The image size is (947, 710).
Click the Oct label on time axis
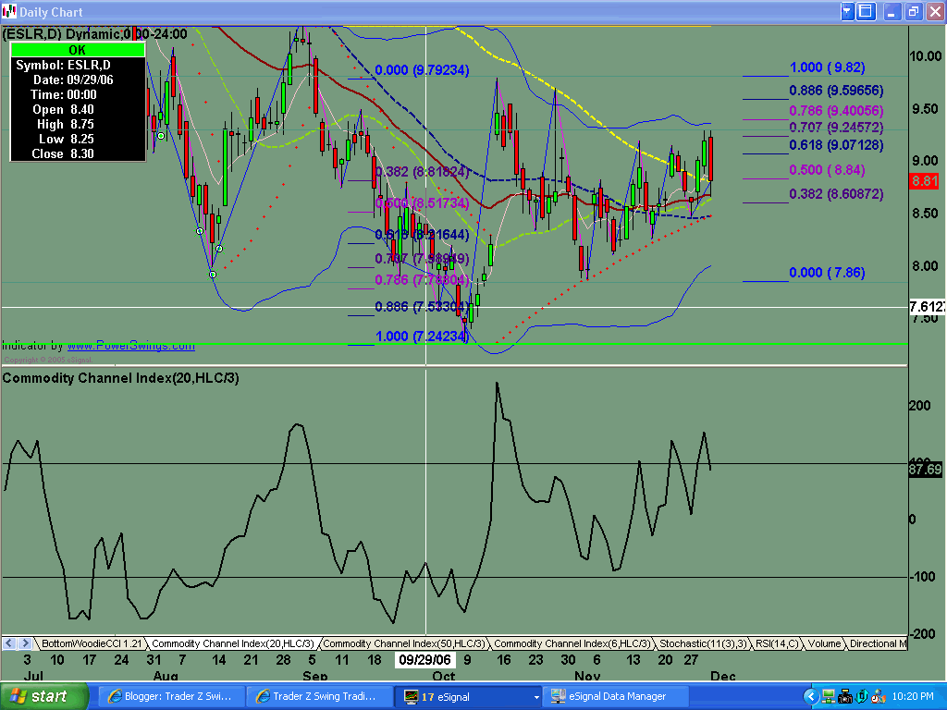[444, 676]
